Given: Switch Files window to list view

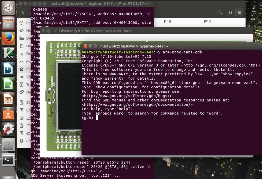Looking at the screenshot, I should point(231,12).
